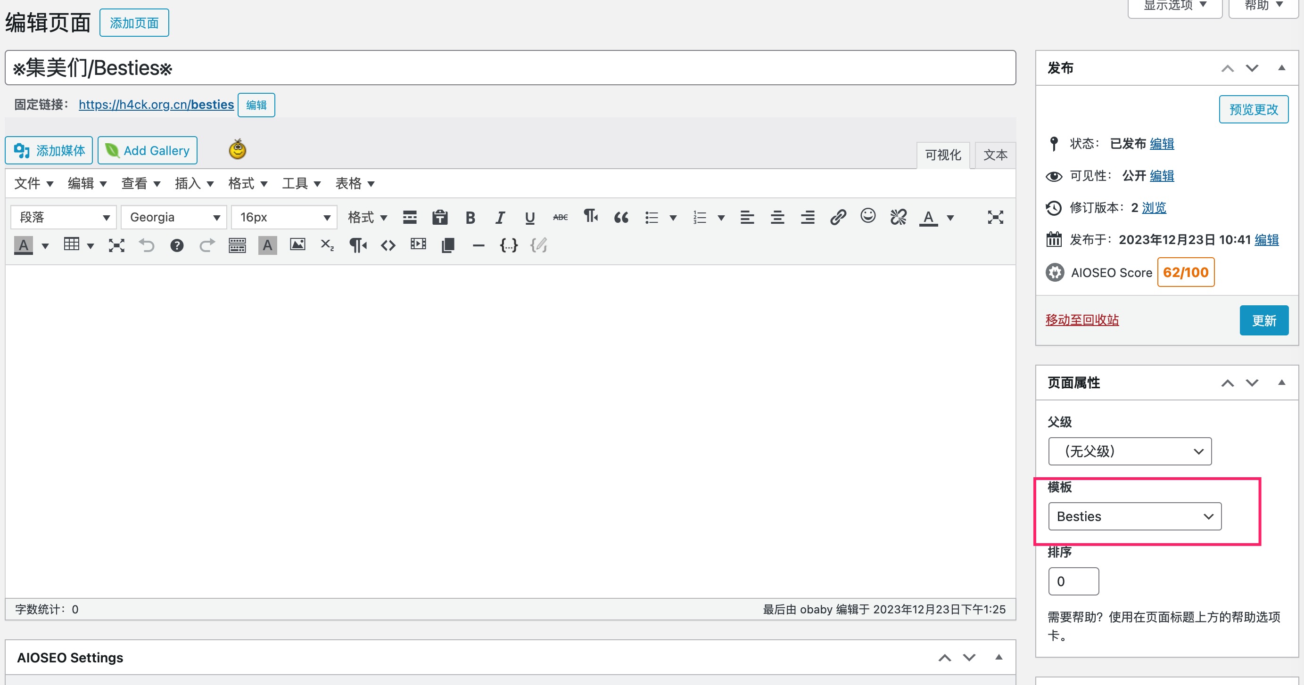Toggle the 发布 panel collapse triangle
The image size is (1304, 685).
[1281, 68]
